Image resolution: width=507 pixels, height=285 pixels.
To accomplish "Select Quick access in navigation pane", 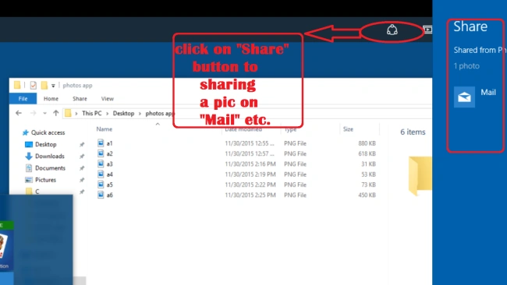I will (x=48, y=132).
